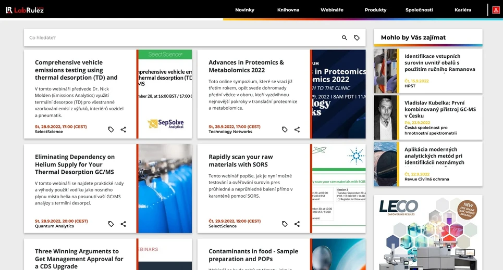The image size is (503, 270).
Task: Open 'Eliminating Dependency on Helium Supply' title
Action: [x=75, y=164]
